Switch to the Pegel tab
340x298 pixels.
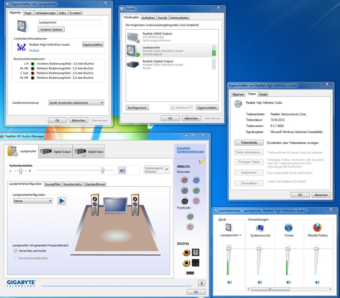[x=28, y=13]
